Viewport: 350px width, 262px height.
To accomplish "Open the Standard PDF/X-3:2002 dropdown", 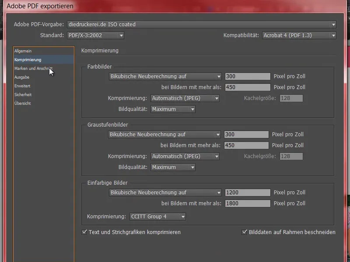I will (x=95, y=35).
